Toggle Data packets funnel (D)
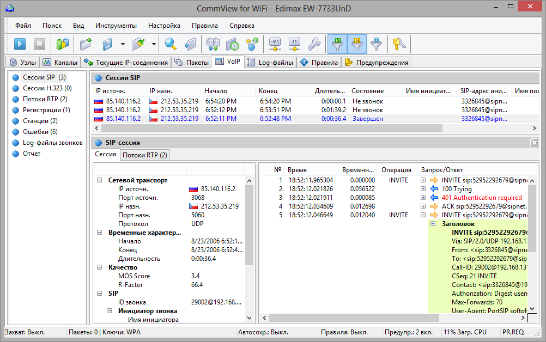Screen dimensions: 546x342 point(337,44)
